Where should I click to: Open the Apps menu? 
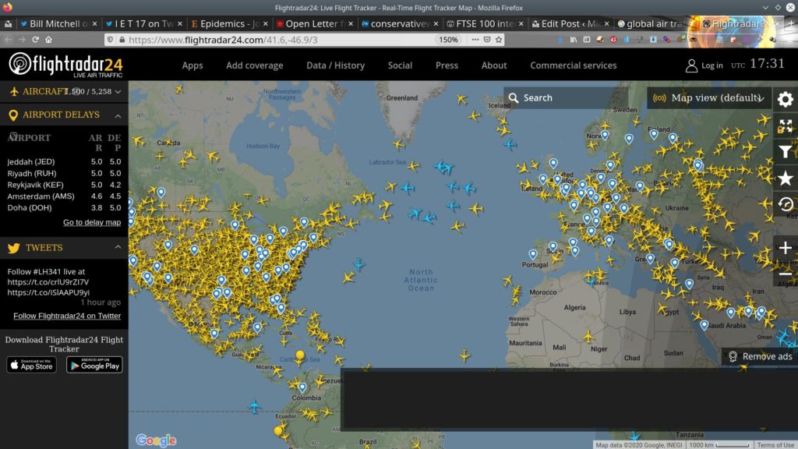[x=192, y=65]
